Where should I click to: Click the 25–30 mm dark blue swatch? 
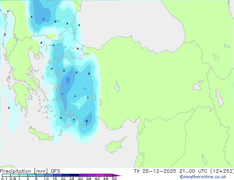pos(75,175)
